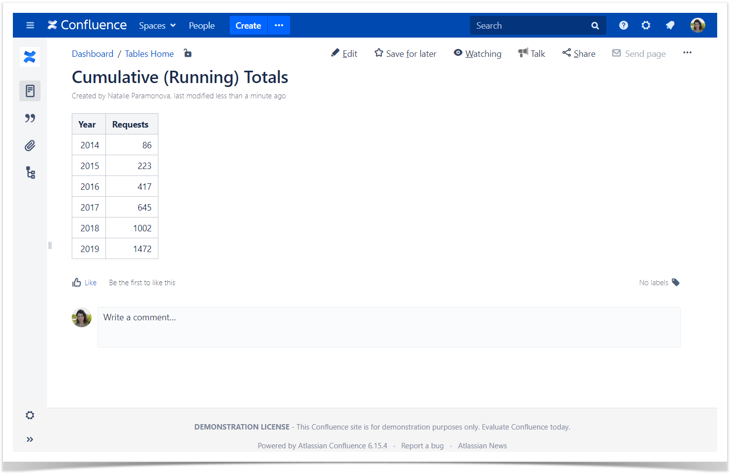Open the notifications icon in header
Viewport: 734px width, 476px height.
click(x=670, y=25)
